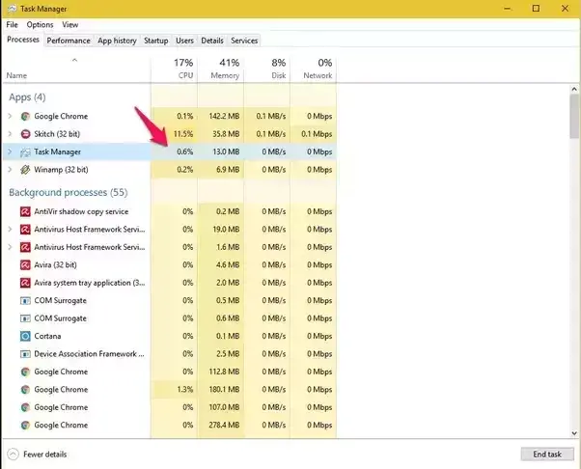Click icon of Chrome process using 278.4 MB
The image size is (581, 469).
(25, 425)
